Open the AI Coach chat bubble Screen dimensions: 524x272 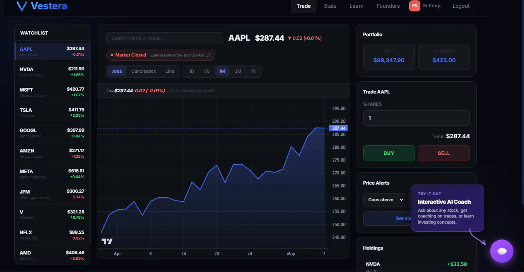tap(502, 251)
